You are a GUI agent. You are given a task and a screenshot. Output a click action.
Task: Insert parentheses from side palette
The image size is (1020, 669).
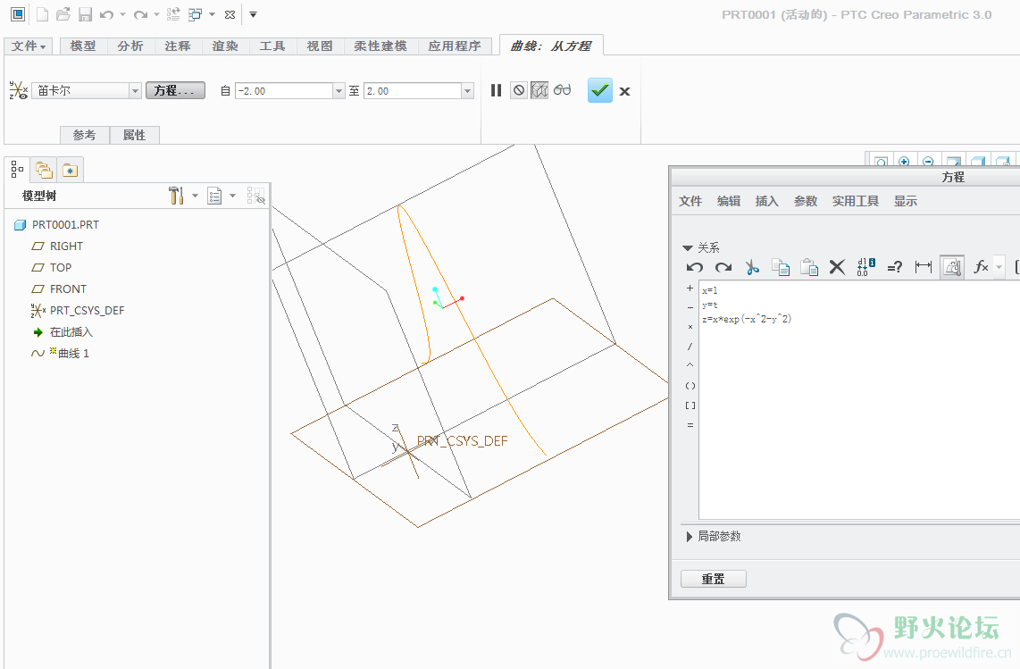point(690,385)
